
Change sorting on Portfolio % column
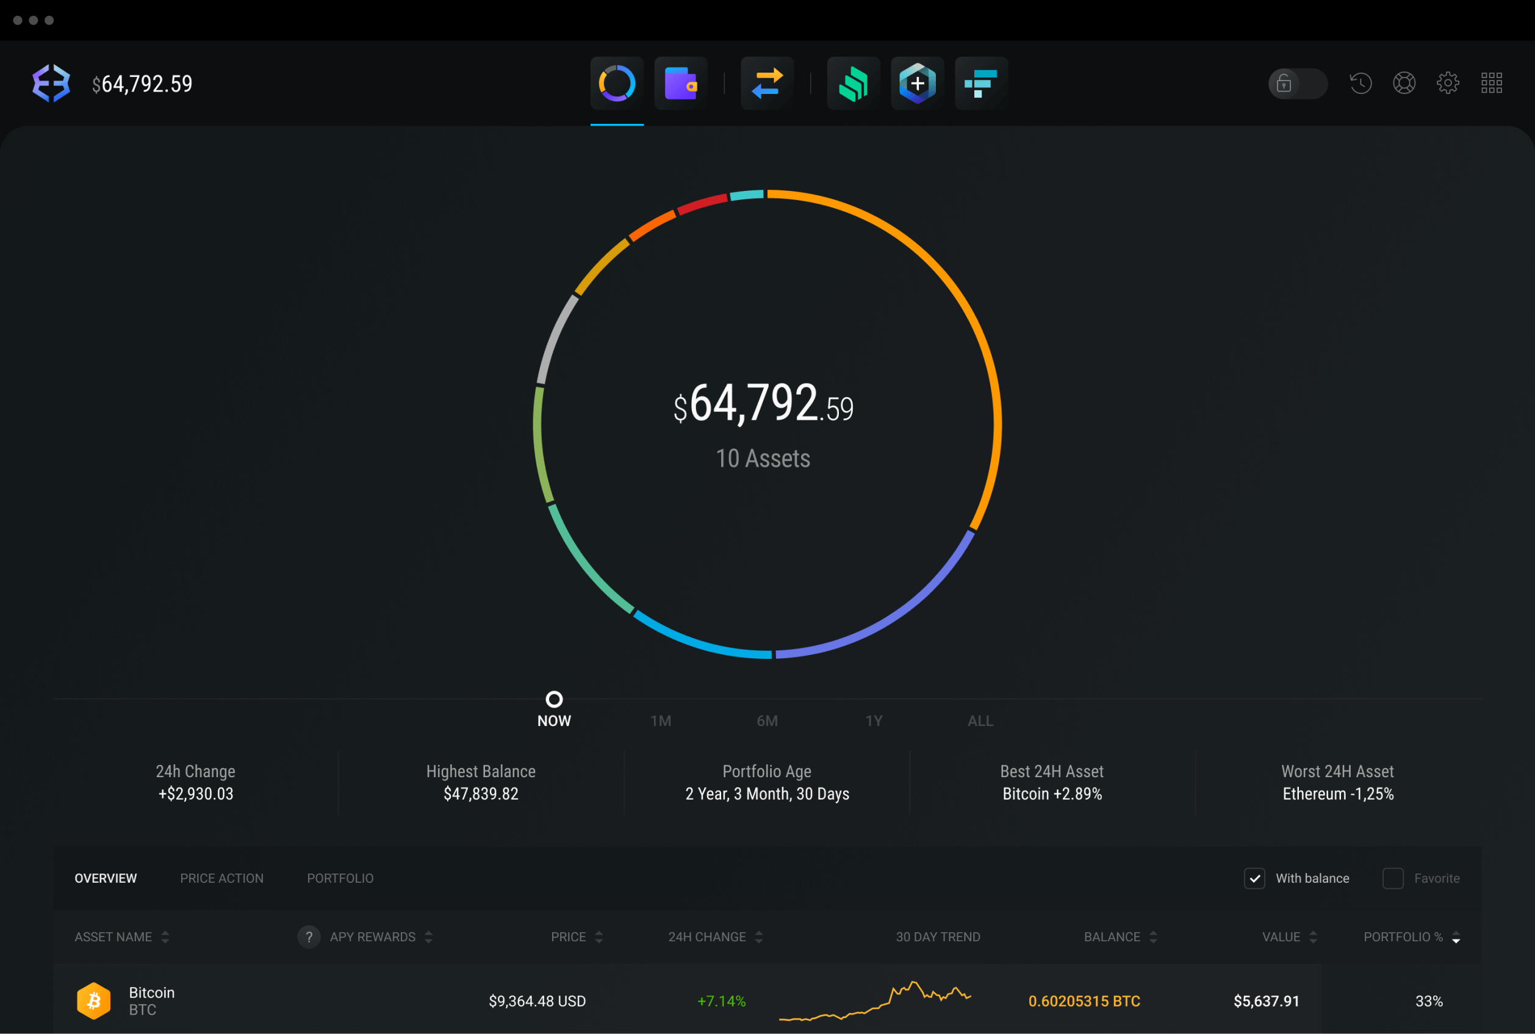point(1457,936)
